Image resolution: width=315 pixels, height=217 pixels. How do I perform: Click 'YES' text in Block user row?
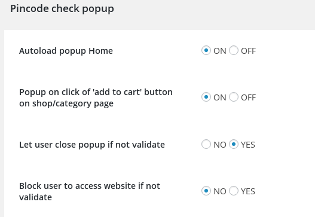point(248,191)
